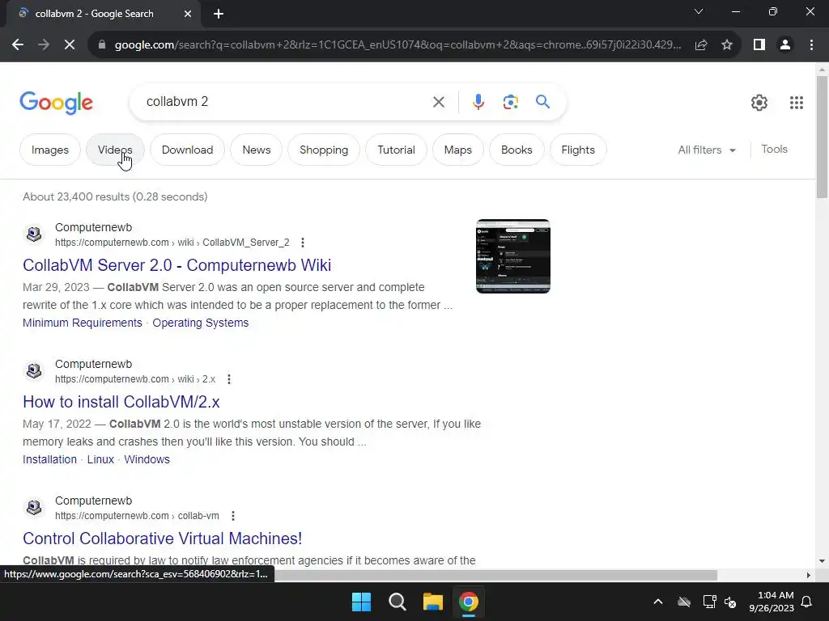Open a new browser tab
Viewport: 829px width, 621px height.
point(219,14)
